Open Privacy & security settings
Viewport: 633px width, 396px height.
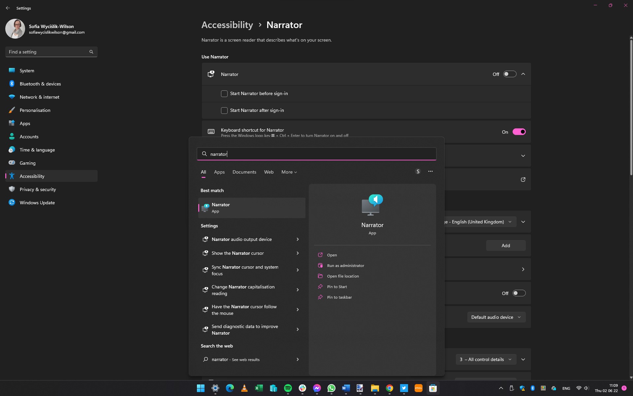(x=51, y=189)
